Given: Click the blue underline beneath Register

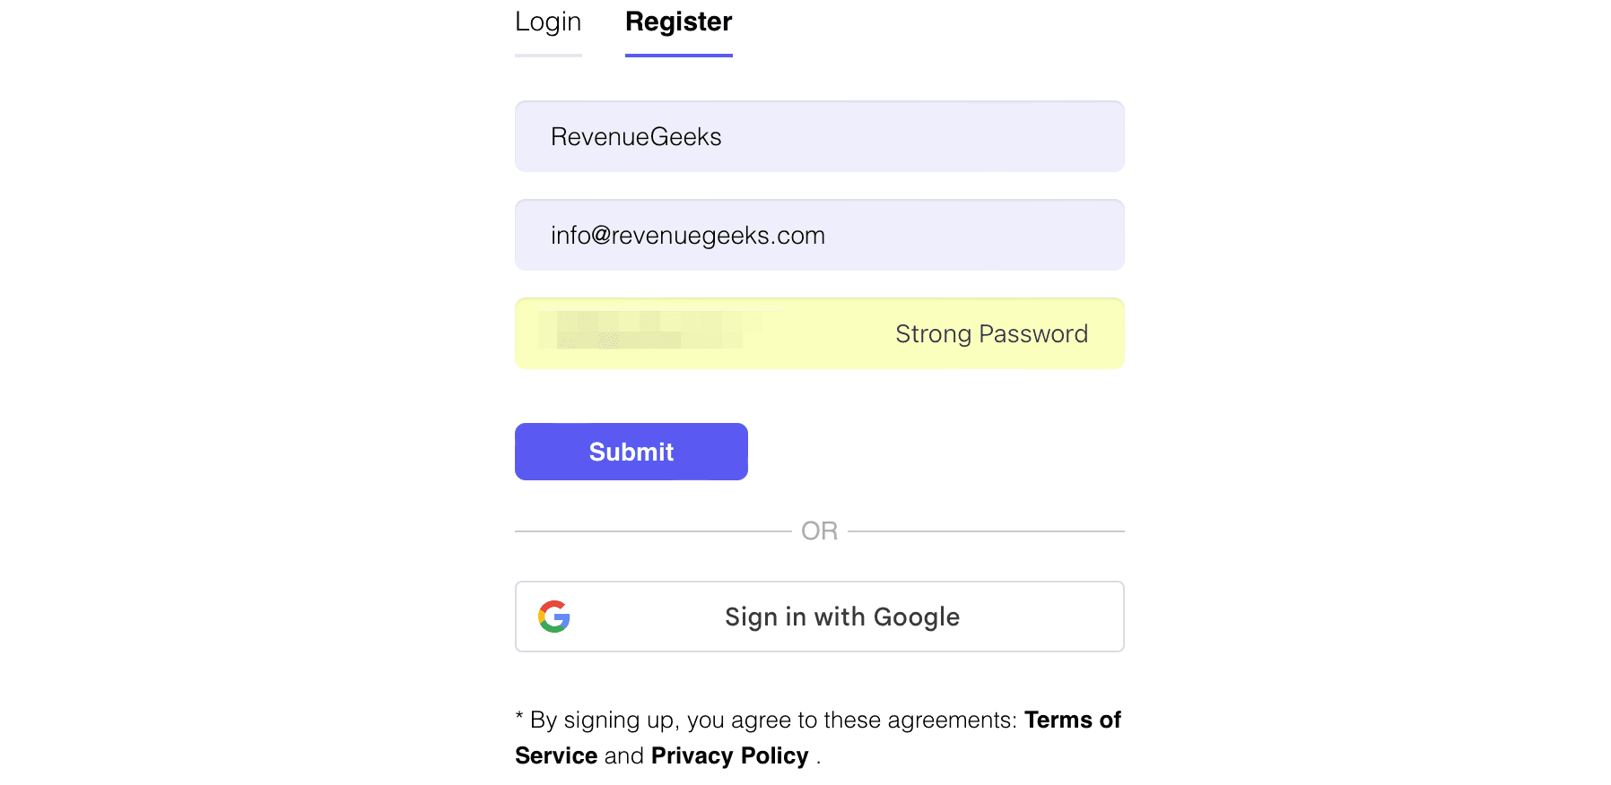Looking at the screenshot, I should pyautogui.click(x=678, y=56).
